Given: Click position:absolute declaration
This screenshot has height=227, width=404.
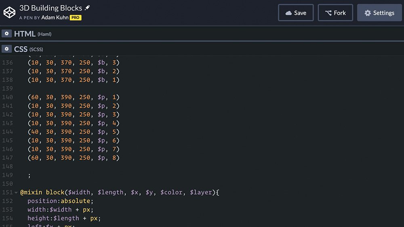Looking at the screenshot, I should click(x=61, y=201).
